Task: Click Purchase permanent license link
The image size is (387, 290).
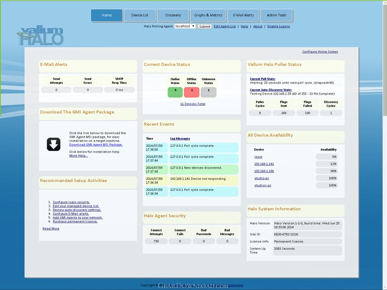Action: 75,221
